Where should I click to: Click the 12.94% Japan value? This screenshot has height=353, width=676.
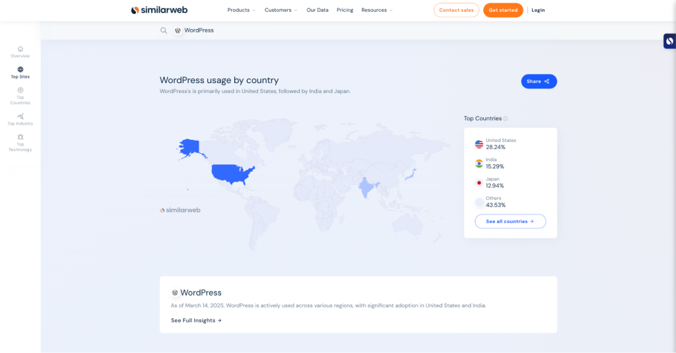(x=495, y=186)
